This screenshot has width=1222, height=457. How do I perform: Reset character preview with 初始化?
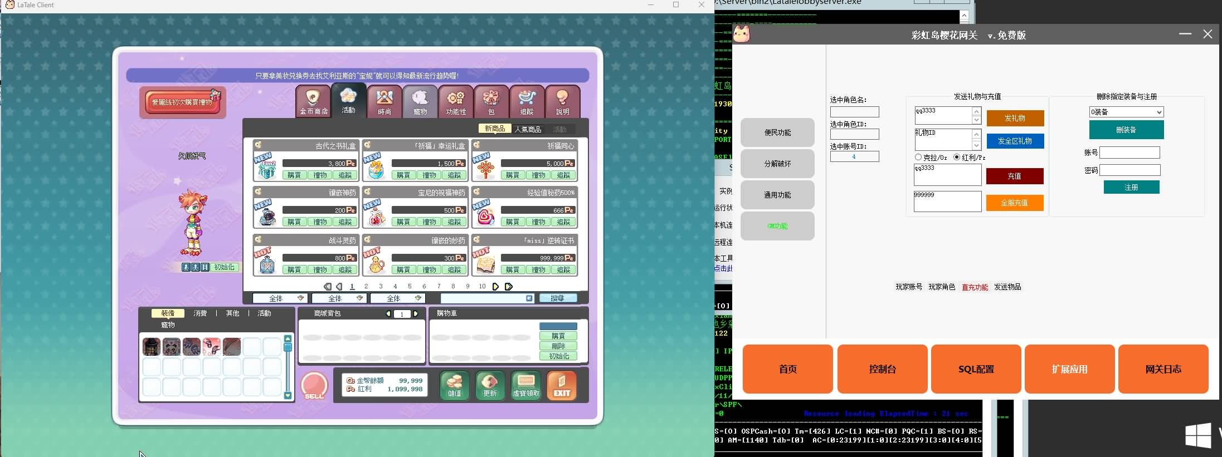pos(225,267)
